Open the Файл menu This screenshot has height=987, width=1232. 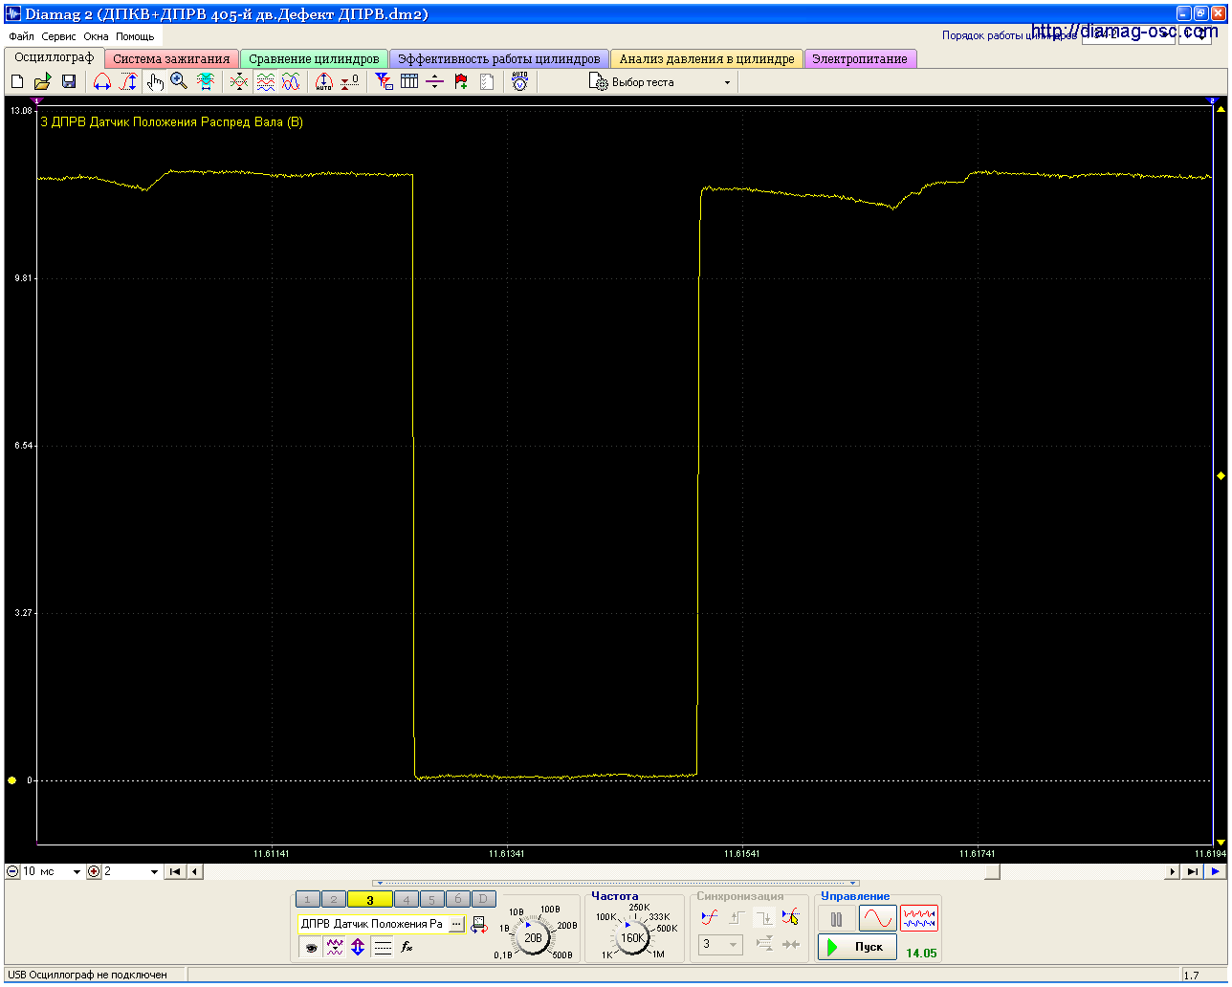(21, 36)
